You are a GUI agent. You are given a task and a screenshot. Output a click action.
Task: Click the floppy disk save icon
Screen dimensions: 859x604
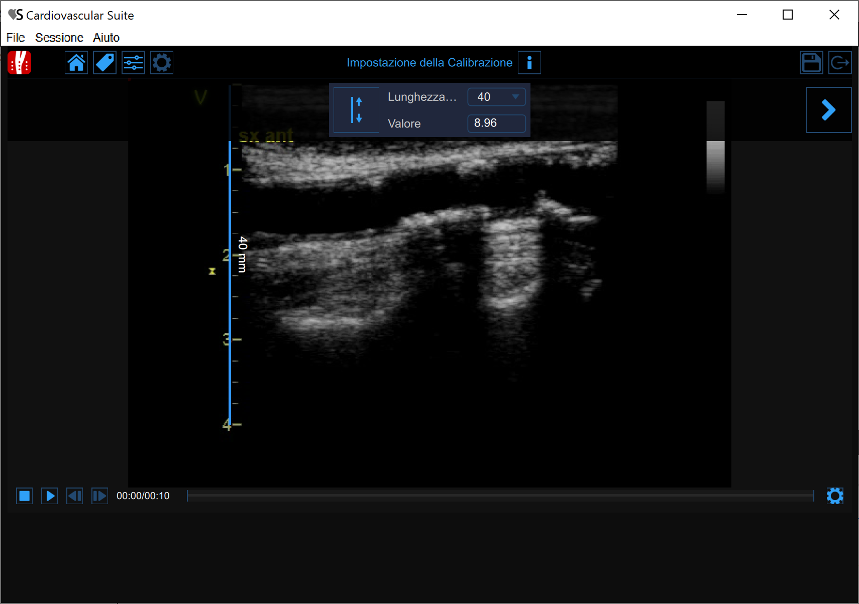(811, 63)
